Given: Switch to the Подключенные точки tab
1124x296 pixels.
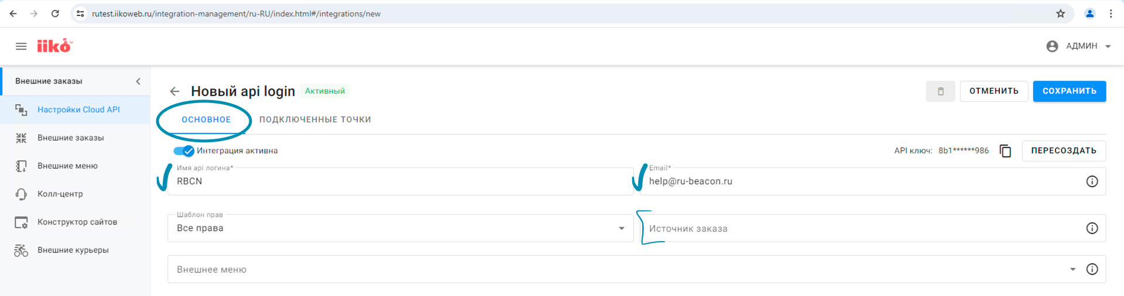Looking at the screenshot, I should point(315,119).
